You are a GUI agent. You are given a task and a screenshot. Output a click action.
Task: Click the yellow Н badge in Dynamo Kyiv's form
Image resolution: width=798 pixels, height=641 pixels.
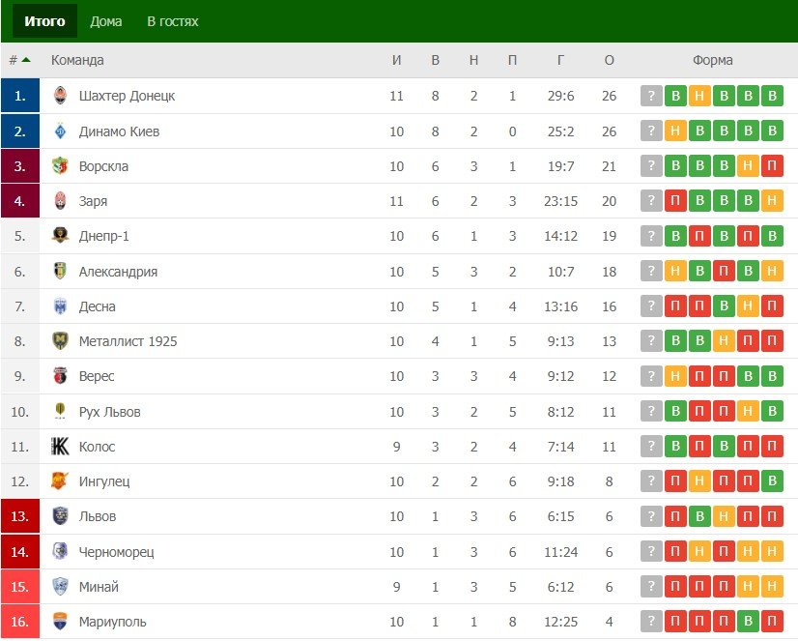(x=675, y=131)
